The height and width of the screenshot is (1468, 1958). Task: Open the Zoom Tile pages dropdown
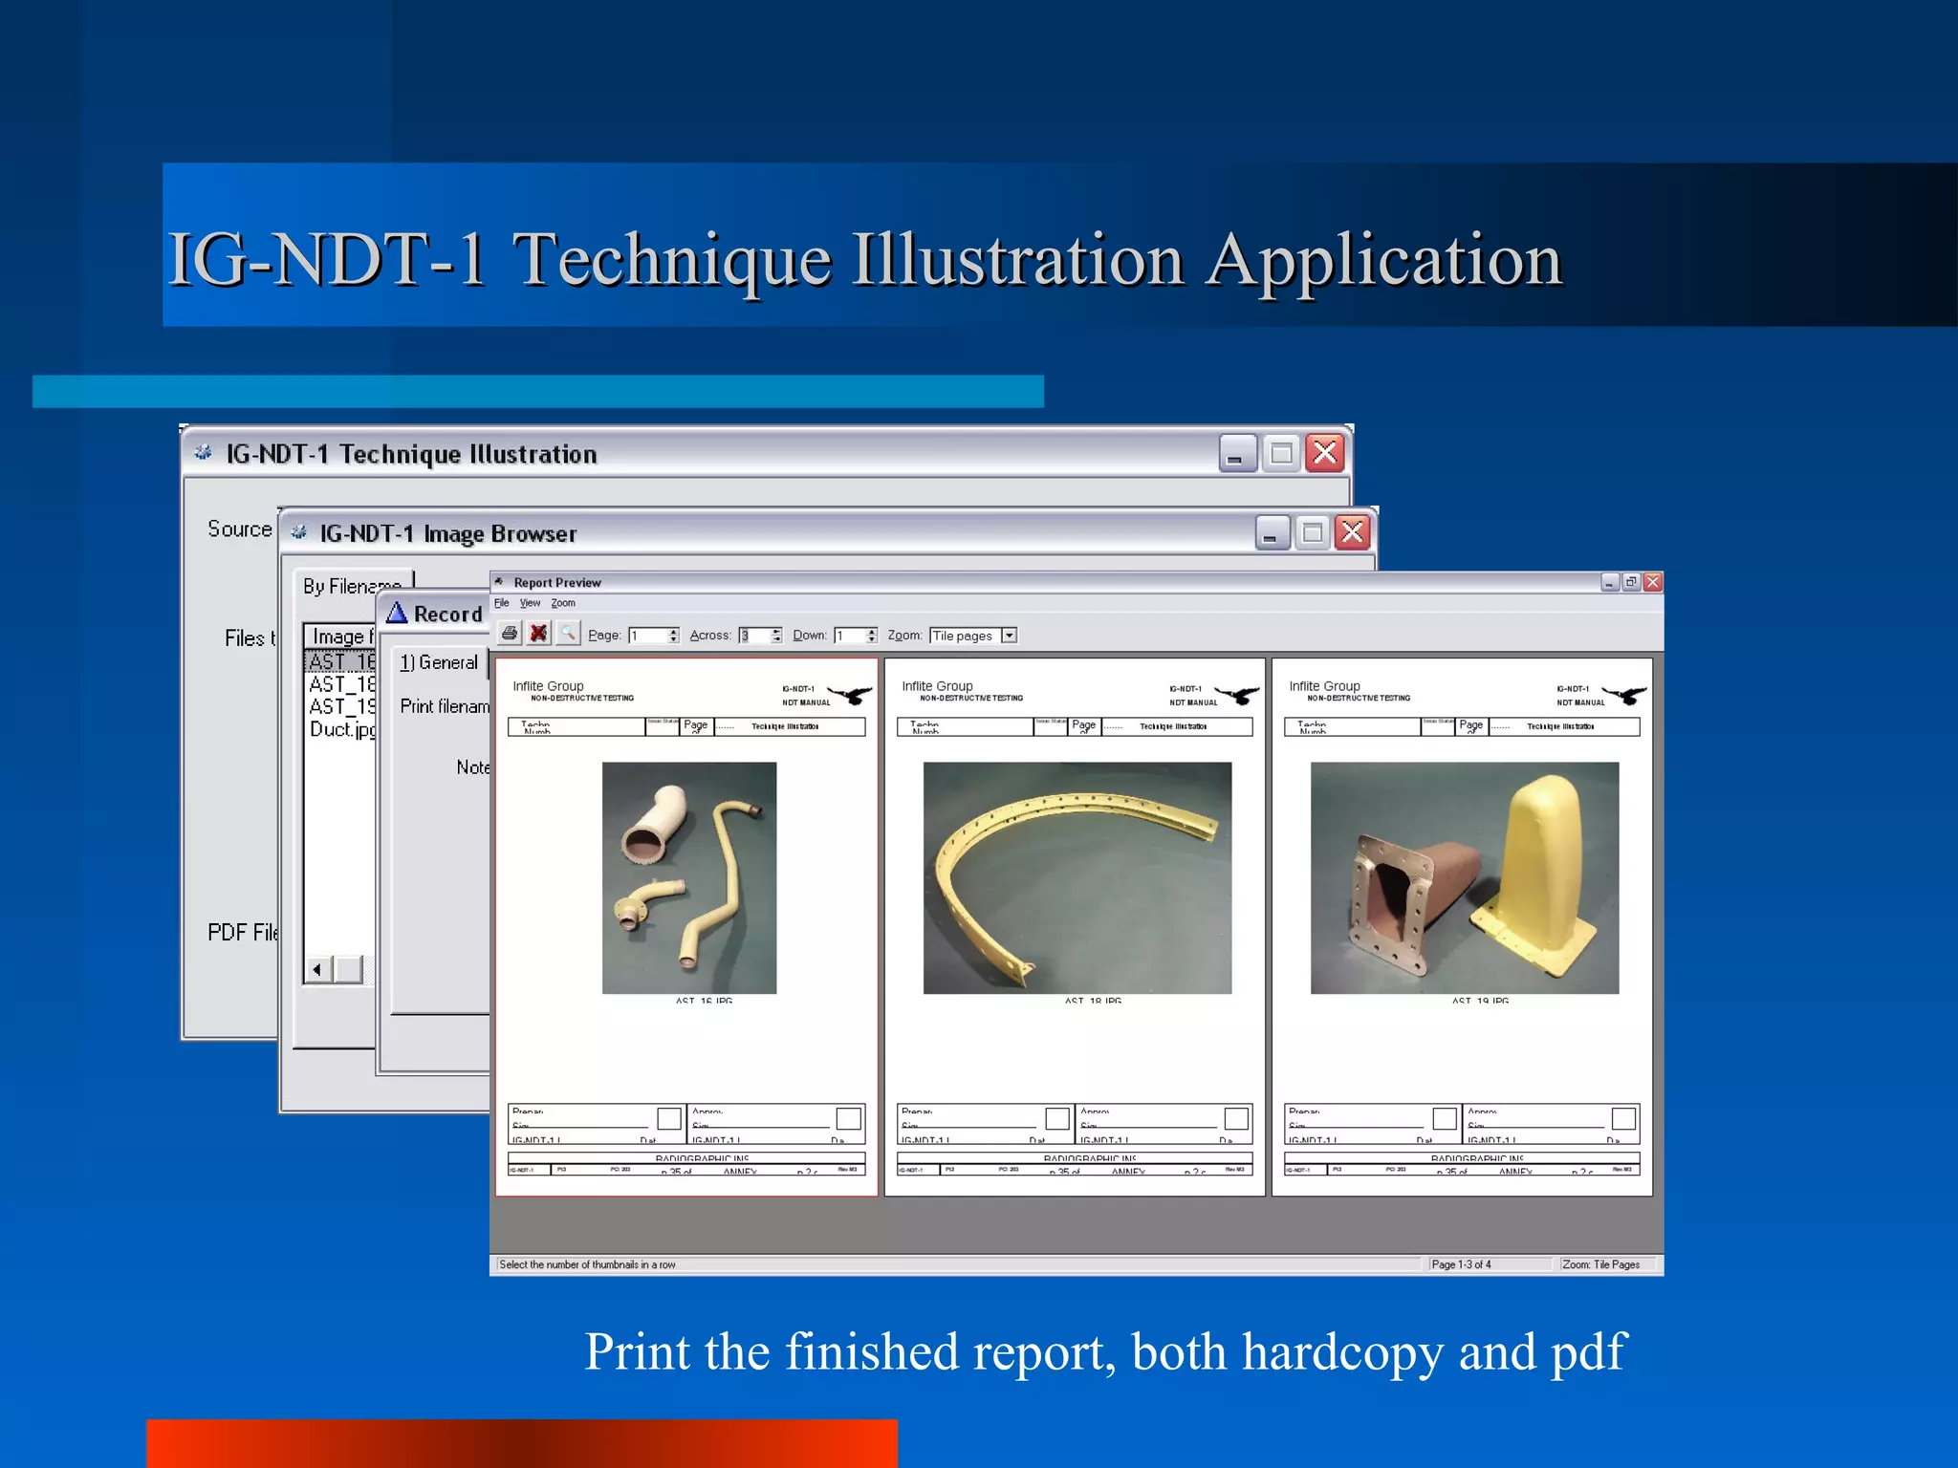(1009, 636)
